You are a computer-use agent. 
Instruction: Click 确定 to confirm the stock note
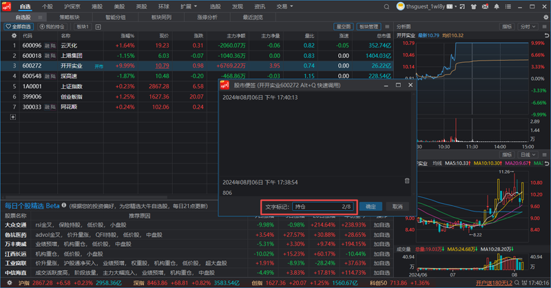(x=371, y=206)
